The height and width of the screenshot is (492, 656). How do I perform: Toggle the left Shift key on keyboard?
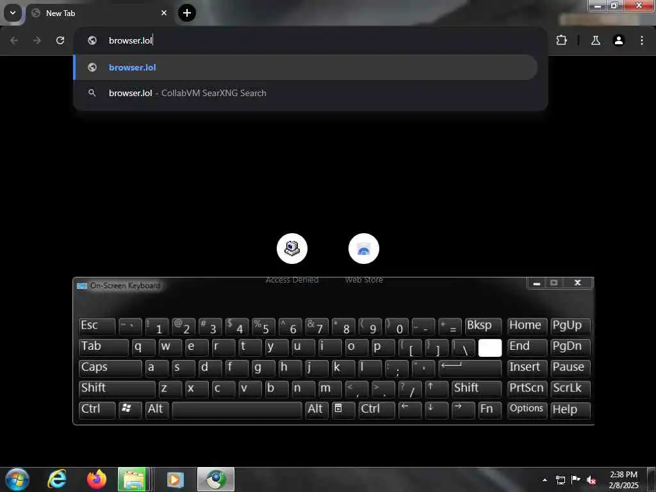(117, 389)
